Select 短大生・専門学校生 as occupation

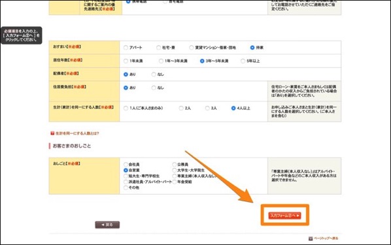[126, 176]
